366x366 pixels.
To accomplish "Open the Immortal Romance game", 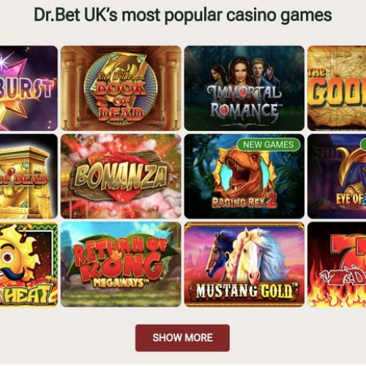I will 244,88.
